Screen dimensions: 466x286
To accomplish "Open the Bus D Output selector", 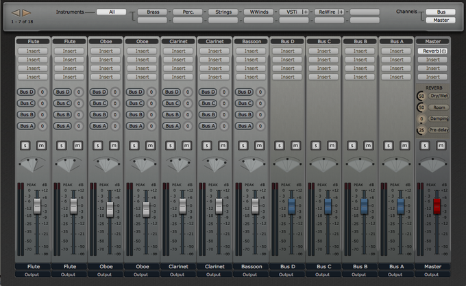I will coord(287,274).
